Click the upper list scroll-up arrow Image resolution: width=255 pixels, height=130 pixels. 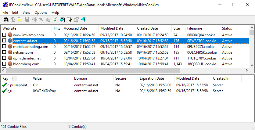click(252, 27)
